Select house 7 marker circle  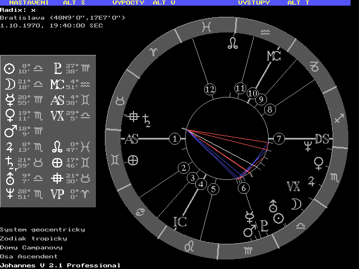[x=278, y=138]
